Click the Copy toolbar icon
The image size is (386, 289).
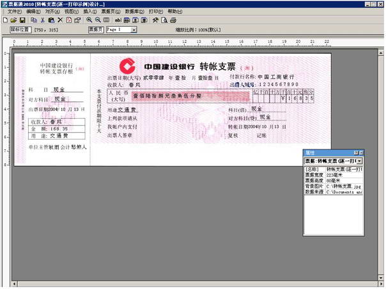coord(34,20)
